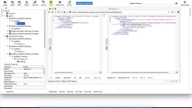The width and height of the screenshot is (192, 108).
Task: Collapse the www.thomas-bayer project node
Action: click(5, 36)
